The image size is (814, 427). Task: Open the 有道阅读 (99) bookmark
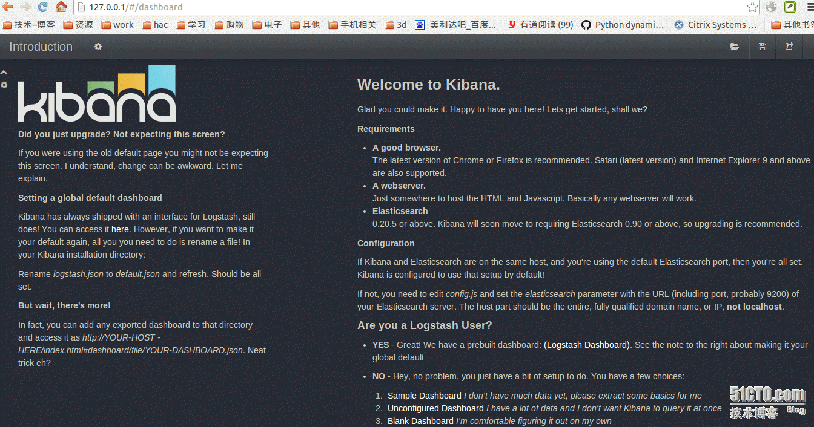pos(541,25)
